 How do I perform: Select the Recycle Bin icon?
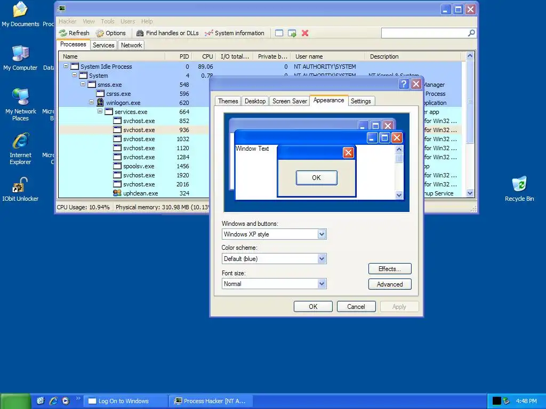[519, 189]
